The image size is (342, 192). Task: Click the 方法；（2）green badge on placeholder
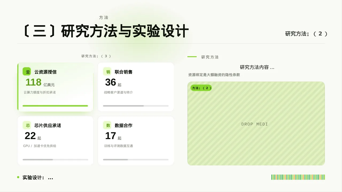(x=201, y=88)
